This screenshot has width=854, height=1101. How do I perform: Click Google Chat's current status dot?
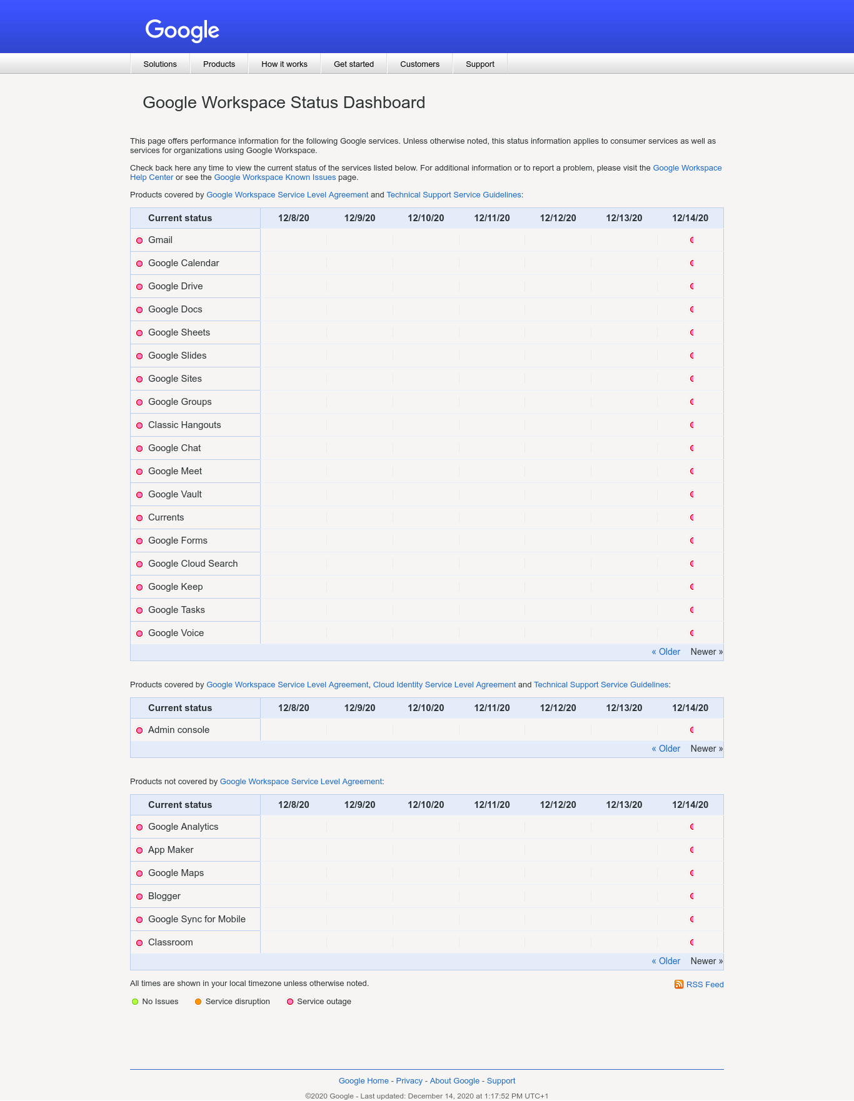[x=139, y=449]
